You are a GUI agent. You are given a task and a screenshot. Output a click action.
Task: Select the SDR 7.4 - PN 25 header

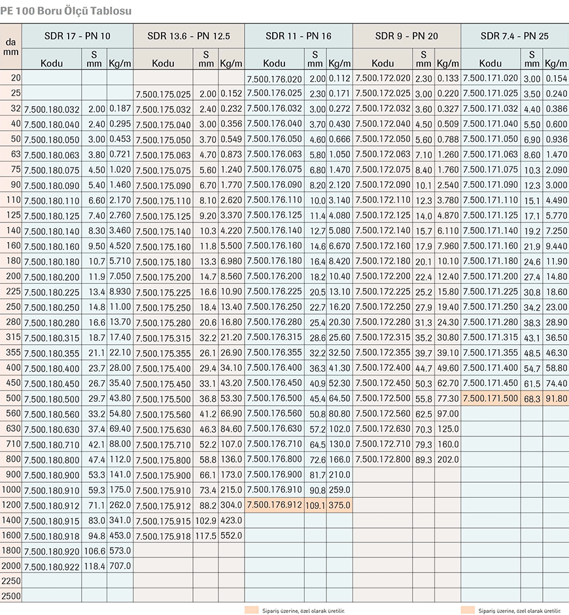(x=515, y=36)
